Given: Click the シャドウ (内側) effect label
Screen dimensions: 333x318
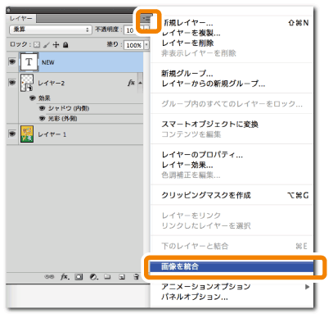Looking at the screenshot, I should [x=69, y=108].
